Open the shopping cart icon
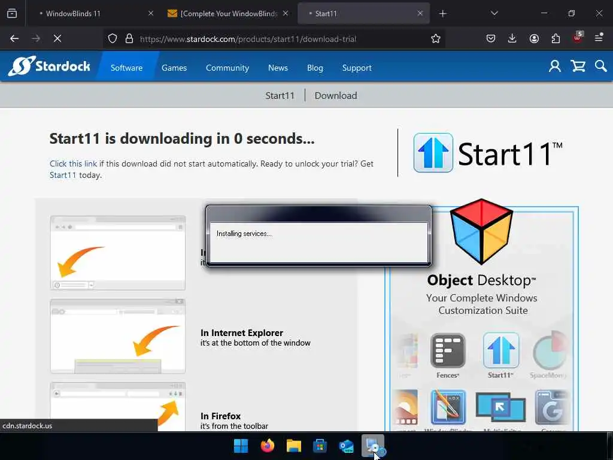 click(x=578, y=66)
